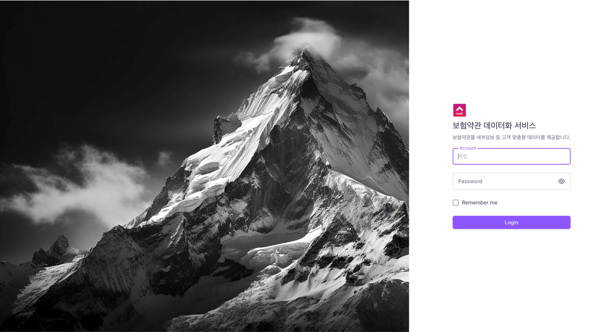Image resolution: width=614 pixels, height=332 pixels.
Task: Click the 계정 placeholder text
Action: [x=463, y=156]
